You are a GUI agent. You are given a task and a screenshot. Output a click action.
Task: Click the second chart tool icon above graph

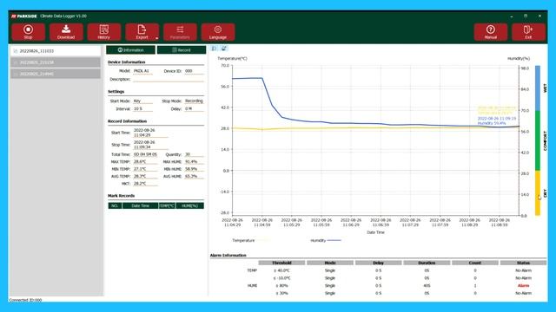224,49
